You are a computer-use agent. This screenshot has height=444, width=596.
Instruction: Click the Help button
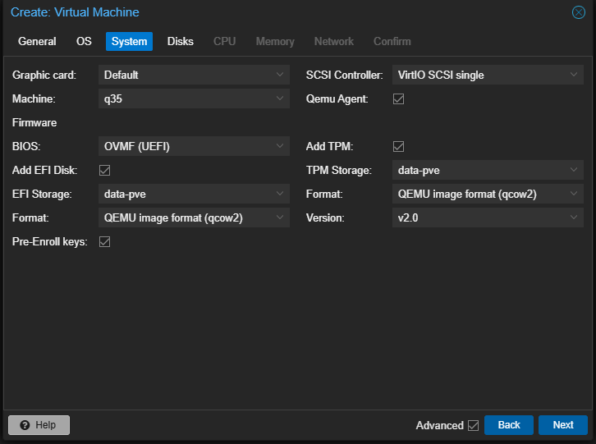pos(39,425)
